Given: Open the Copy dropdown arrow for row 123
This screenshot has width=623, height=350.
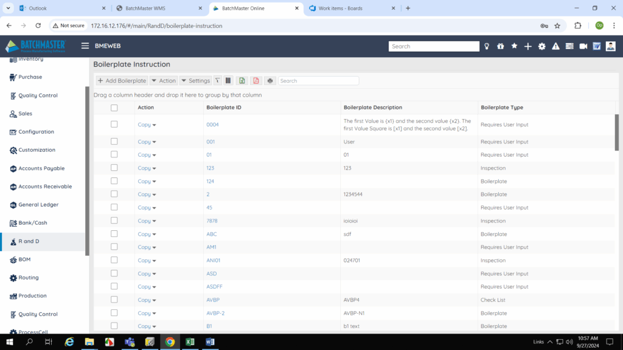Looking at the screenshot, I should point(154,168).
